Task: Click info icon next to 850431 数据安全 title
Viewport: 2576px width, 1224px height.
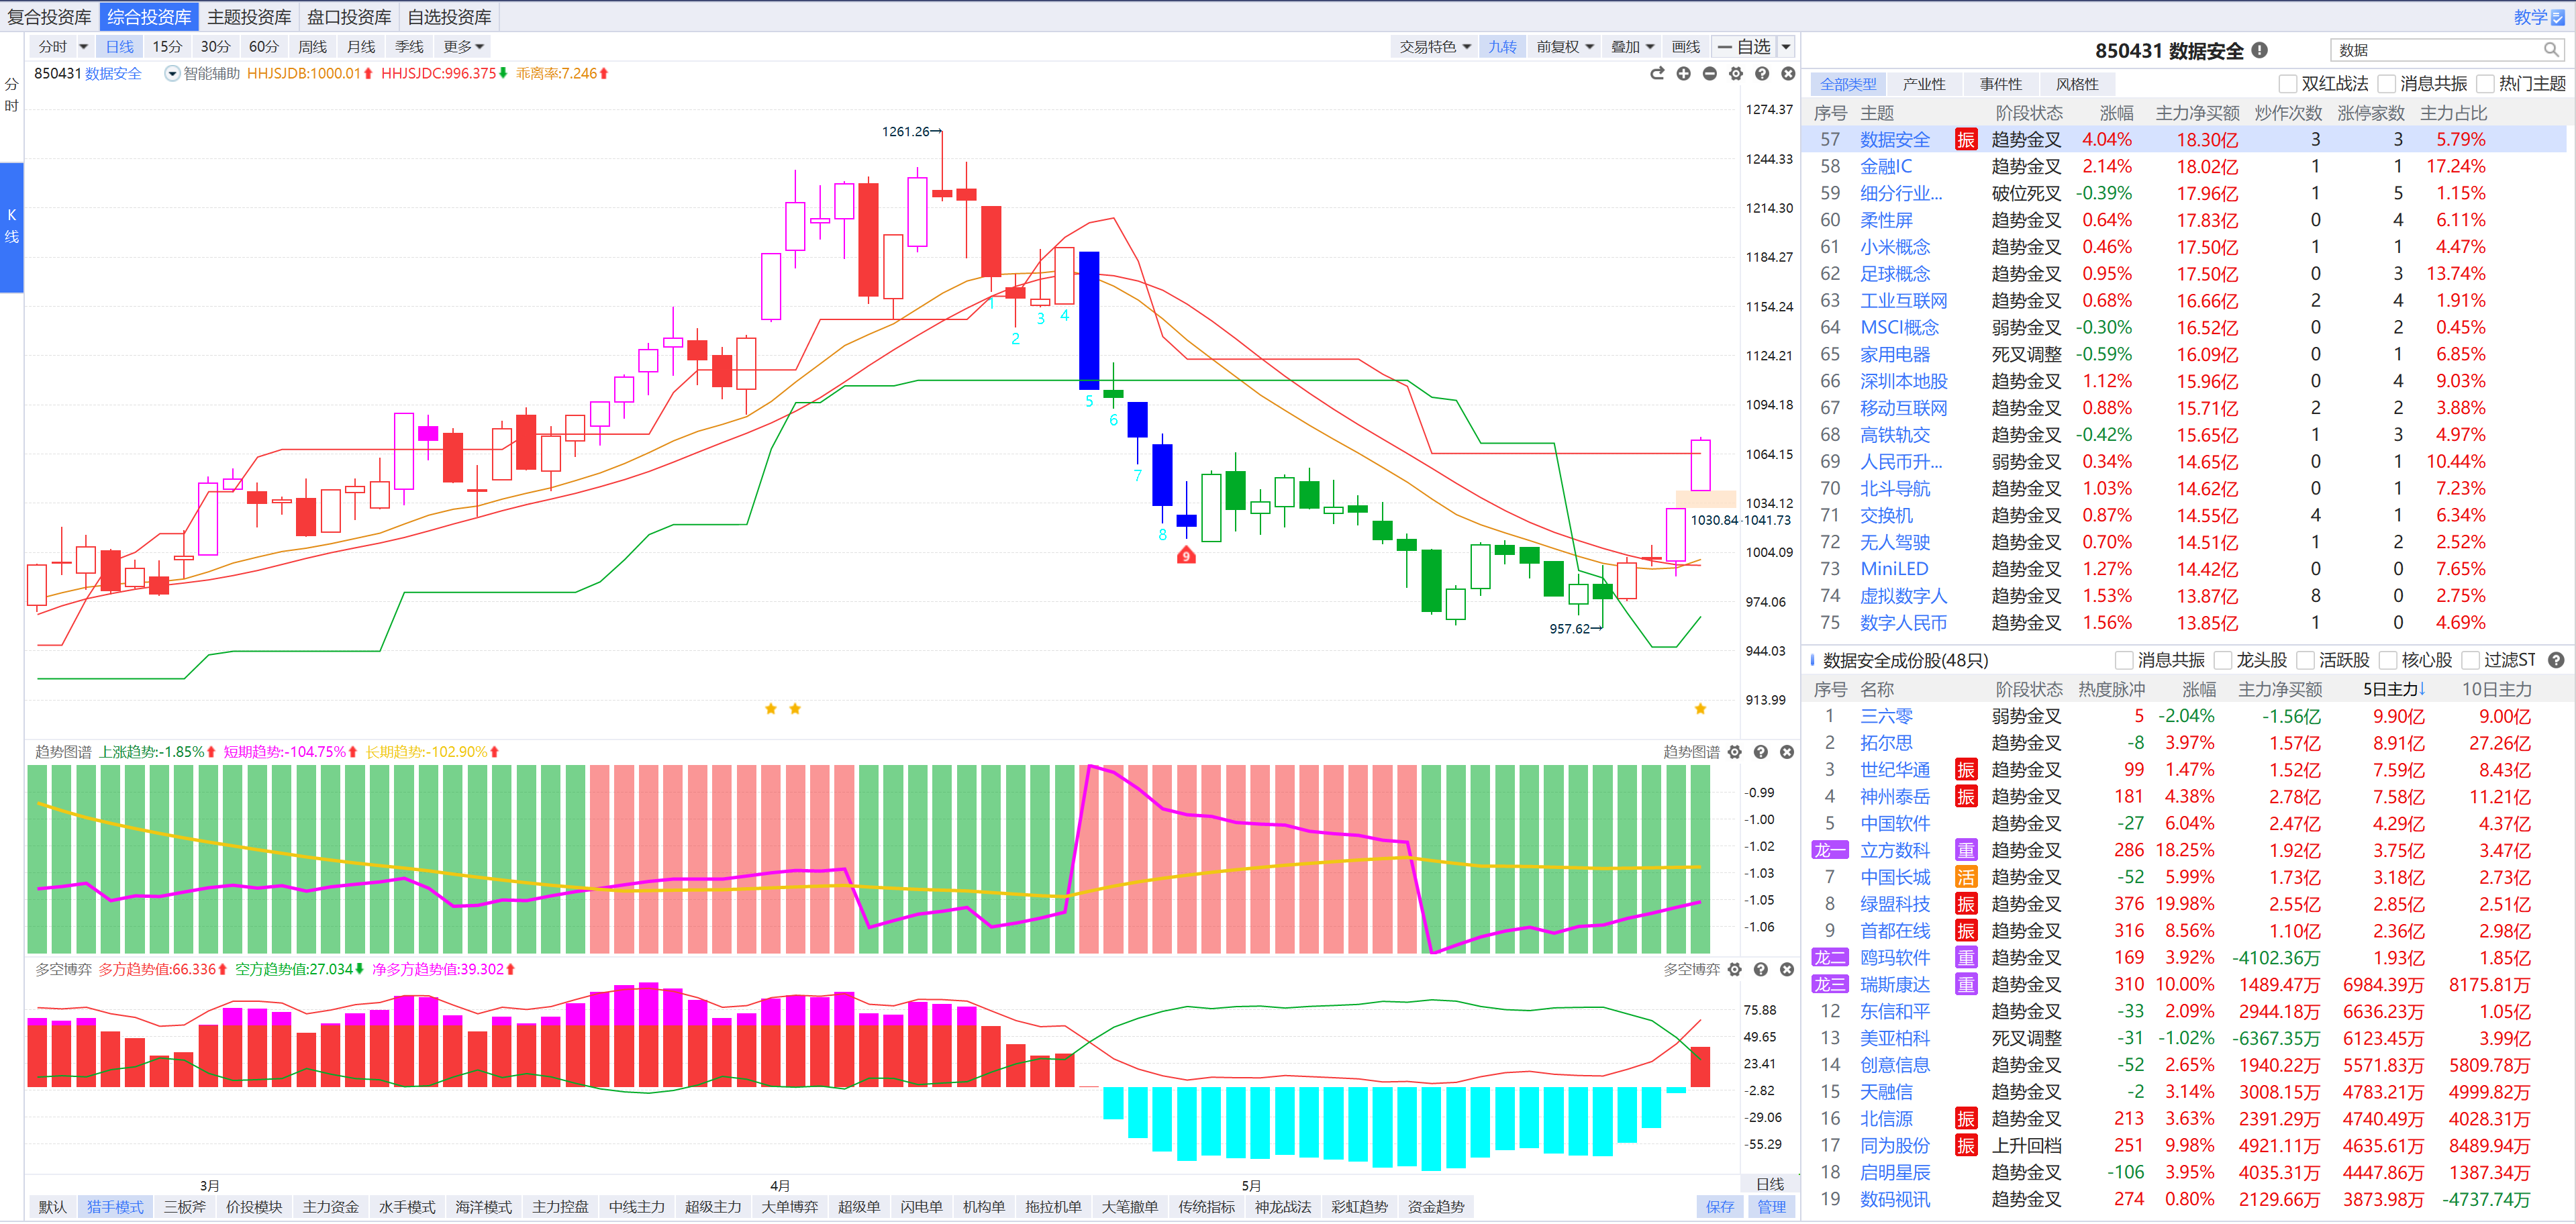Action: [x=2259, y=50]
